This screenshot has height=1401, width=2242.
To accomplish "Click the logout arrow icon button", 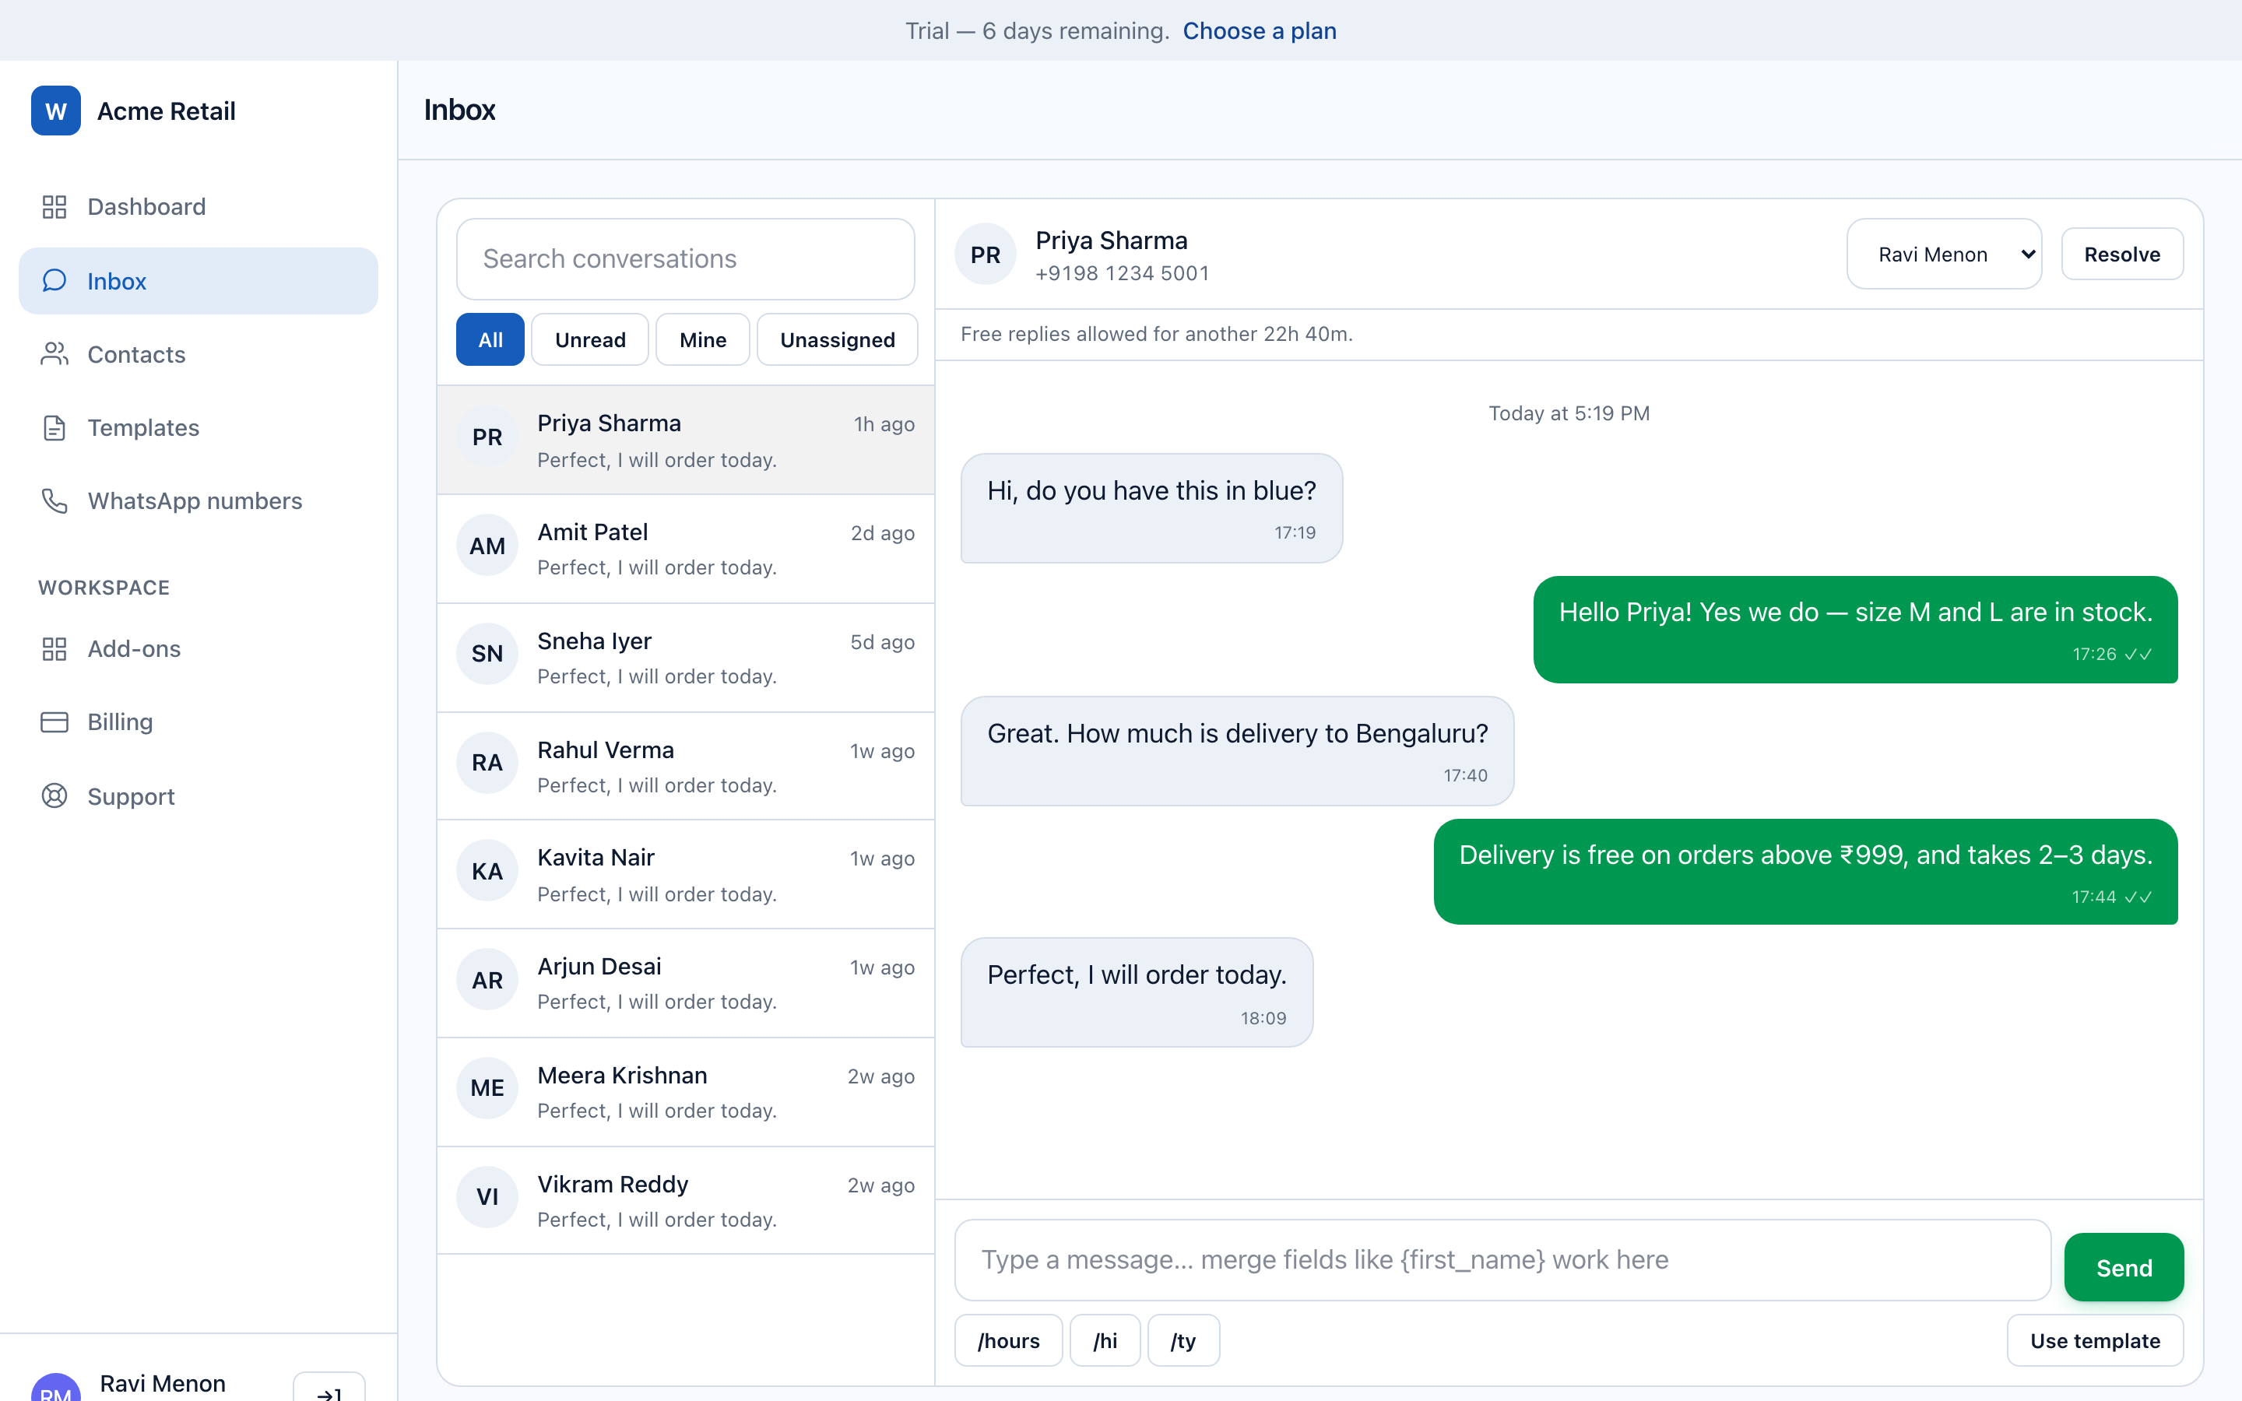I will 329,1388.
